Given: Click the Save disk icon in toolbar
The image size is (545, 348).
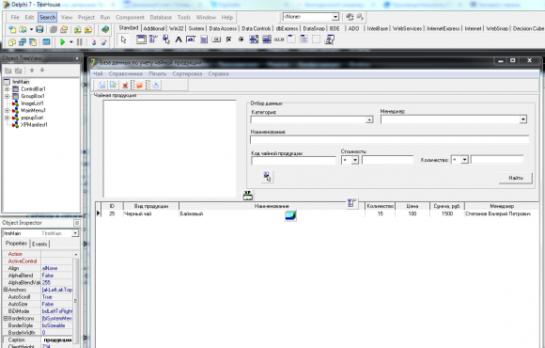Looking at the screenshot, I should pyautogui.click(x=39, y=29).
